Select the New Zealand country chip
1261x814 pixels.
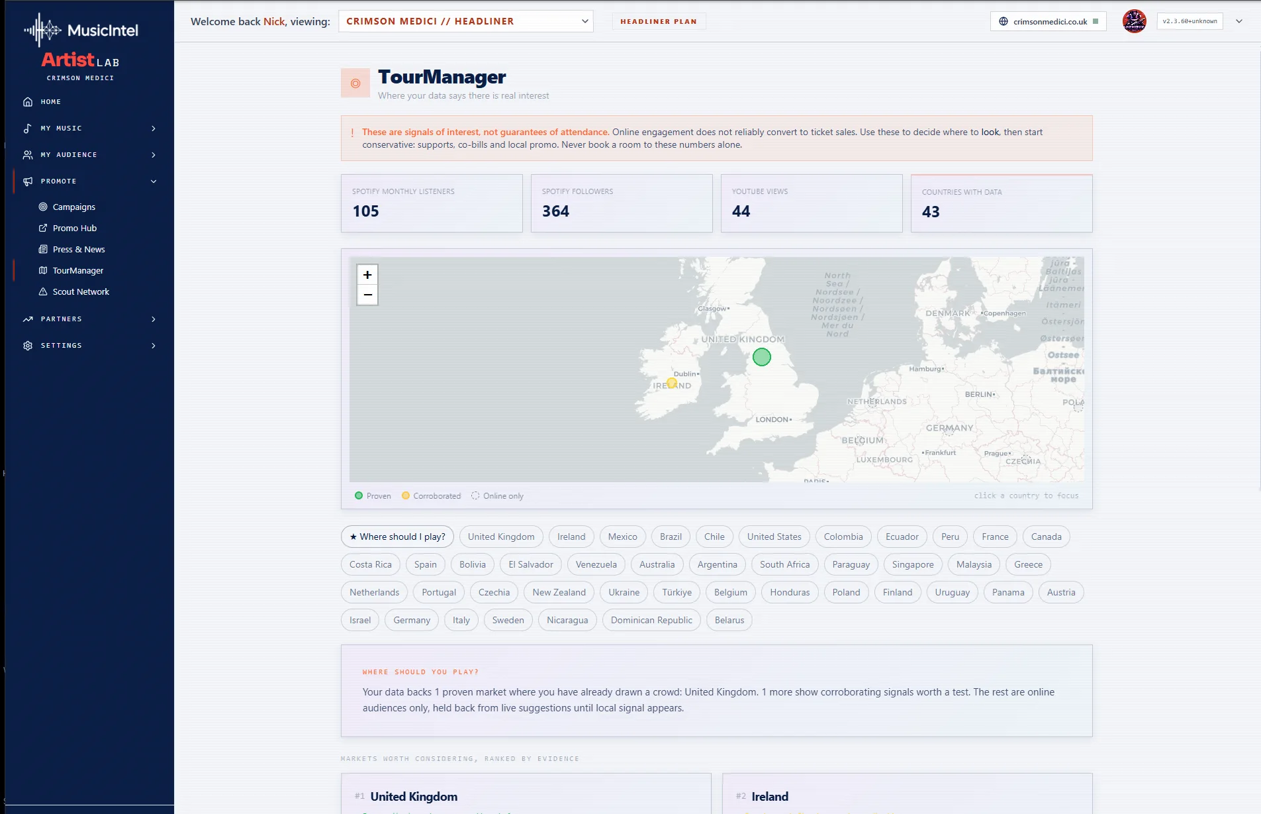point(559,592)
